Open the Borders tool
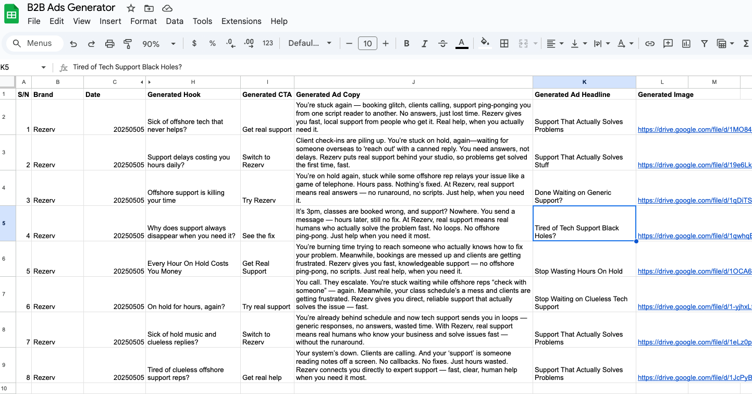Screen dimensions: 752x394 point(504,43)
